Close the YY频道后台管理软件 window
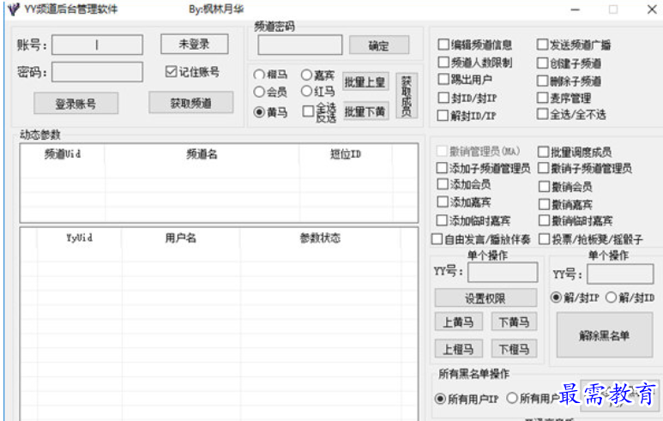Image resolution: width=663 pixels, height=421 pixels. point(652,9)
